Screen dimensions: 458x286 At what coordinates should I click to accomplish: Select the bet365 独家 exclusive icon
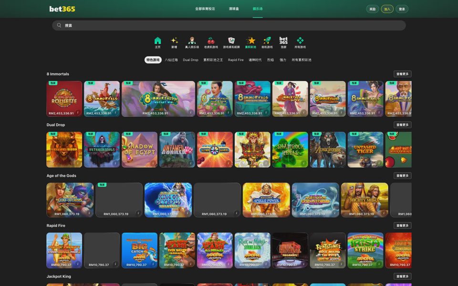283,42
